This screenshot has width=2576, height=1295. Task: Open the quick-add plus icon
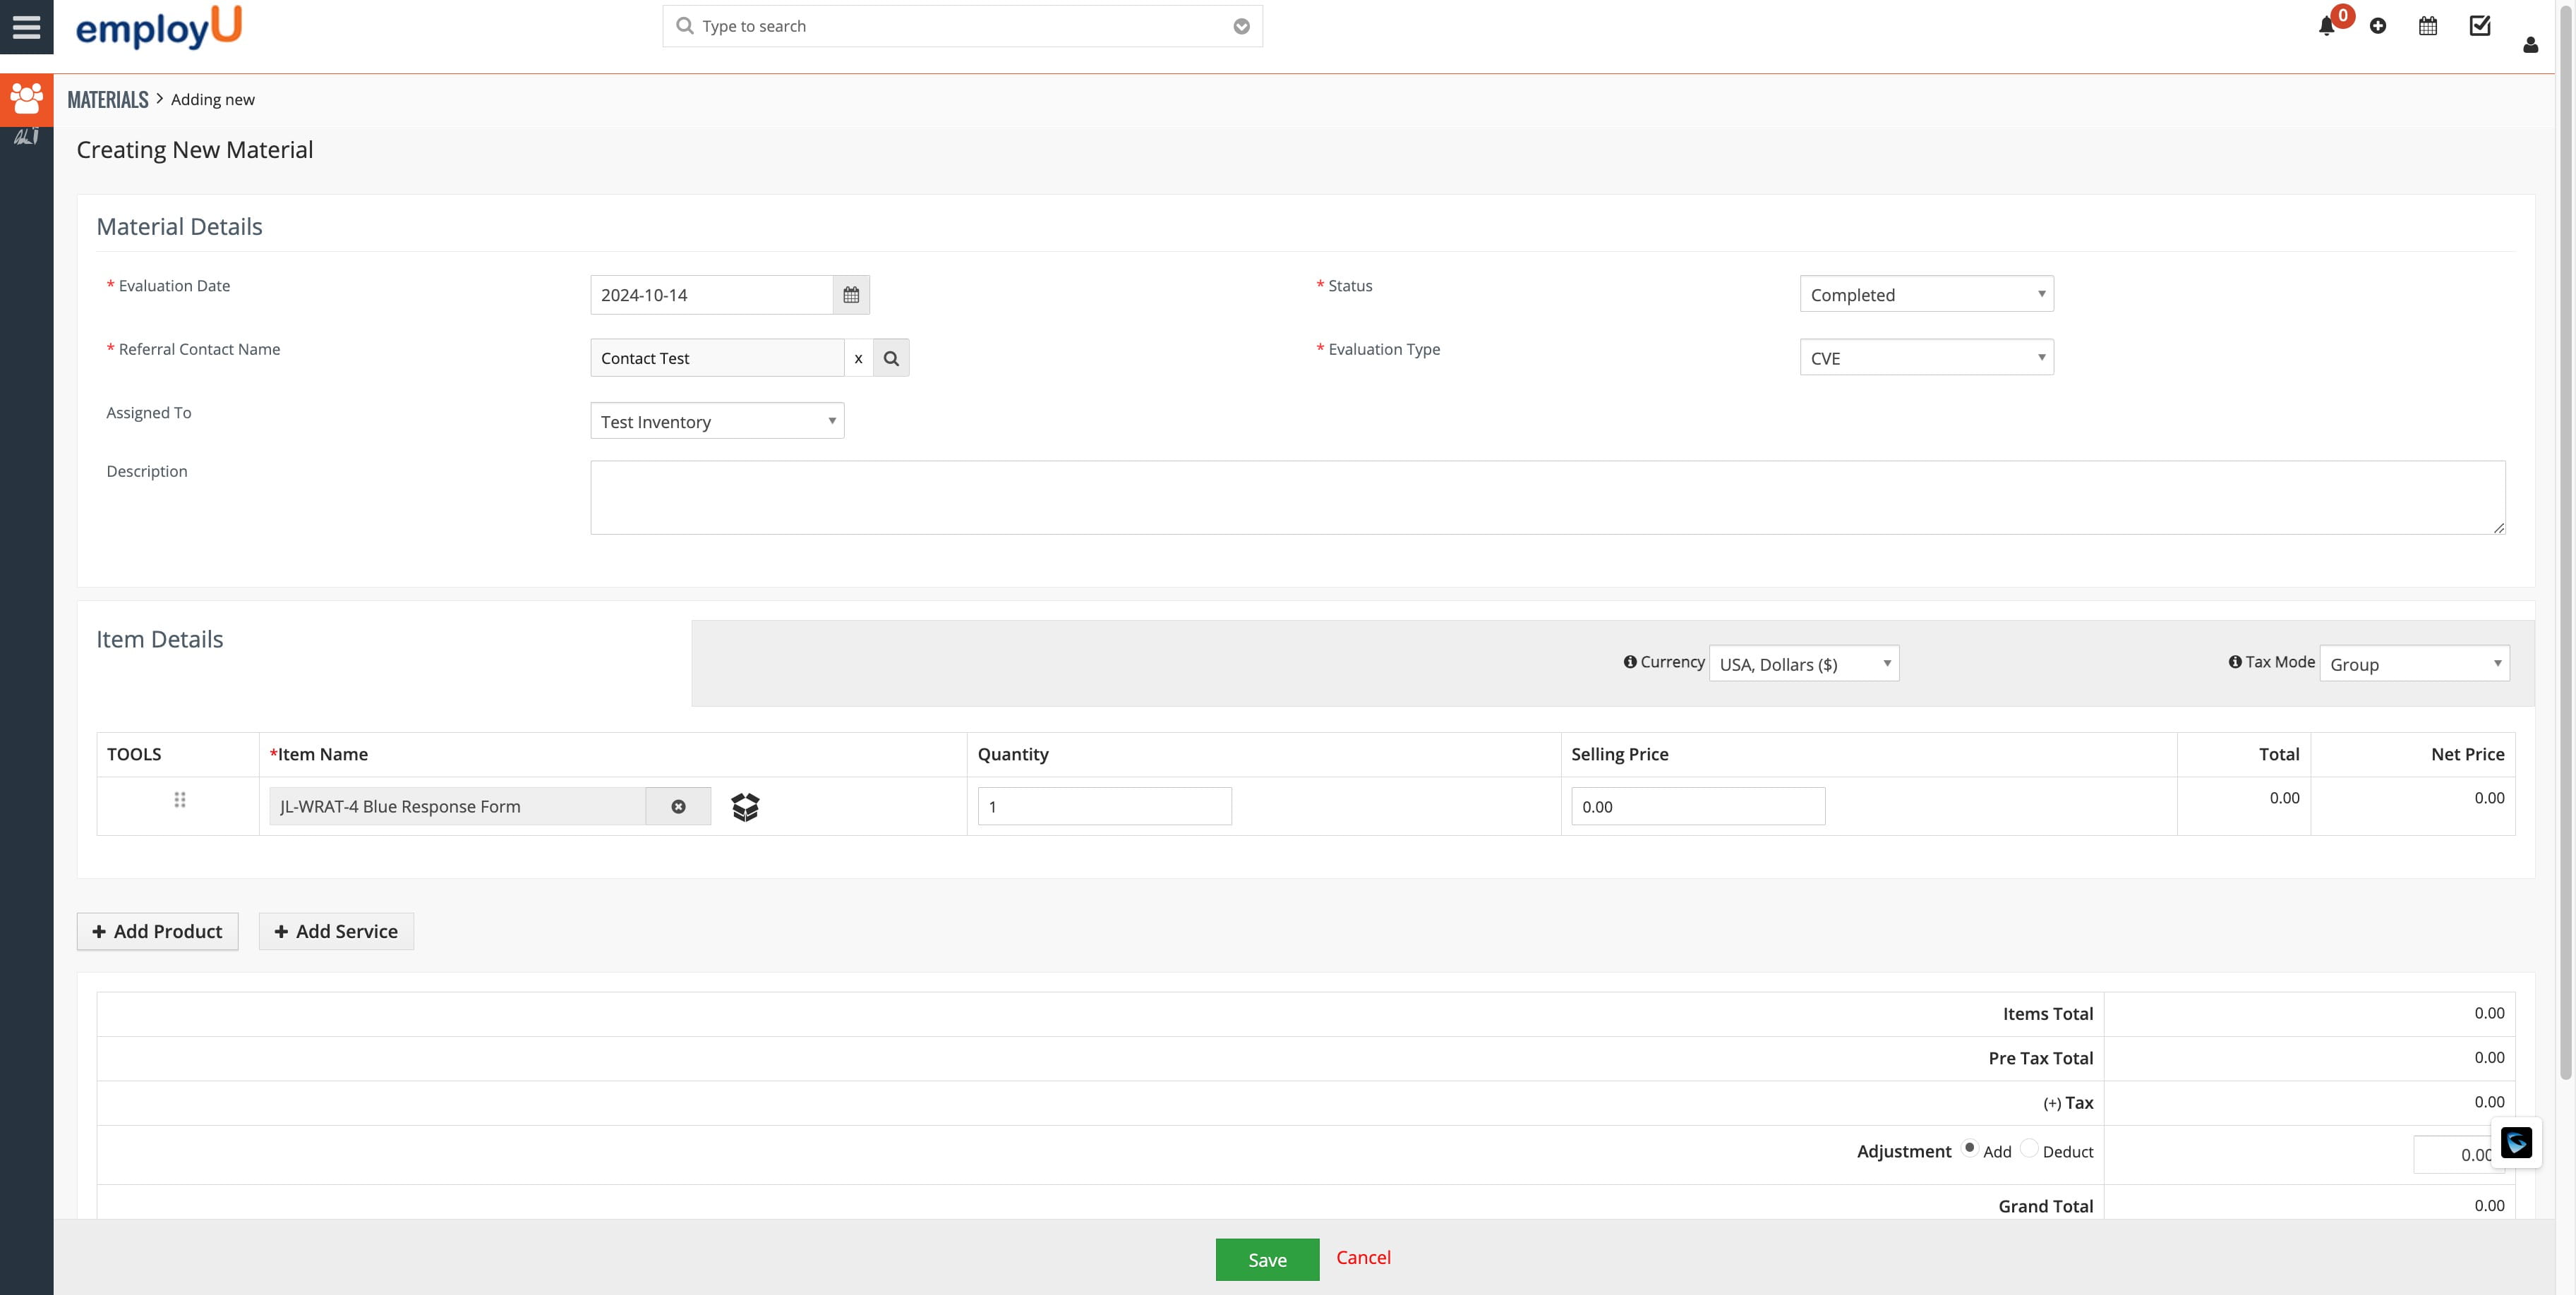[x=2379, y=26]
